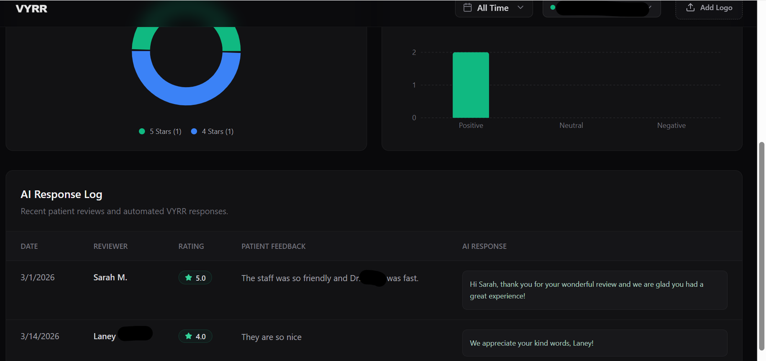
Task: Sort by the RATING column header
Action: (191, 246)
